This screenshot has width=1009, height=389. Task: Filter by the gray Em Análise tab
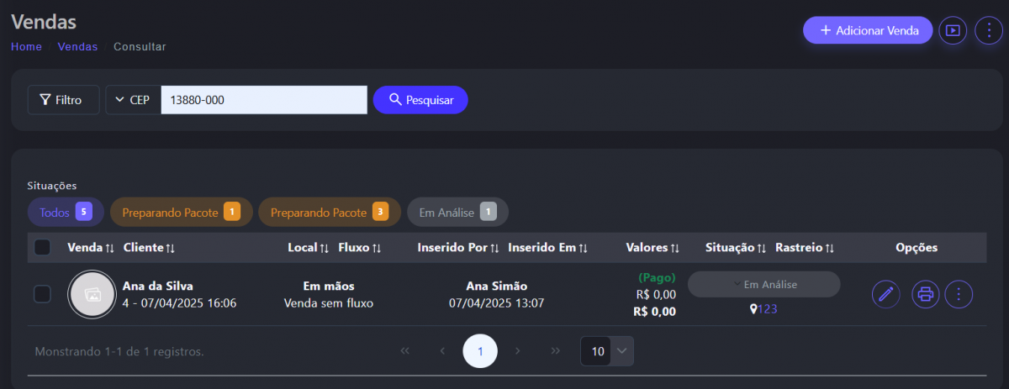tap(457, 213)
